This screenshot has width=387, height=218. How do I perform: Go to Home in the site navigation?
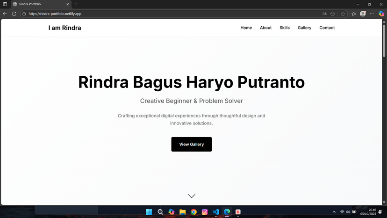(246, 28)
